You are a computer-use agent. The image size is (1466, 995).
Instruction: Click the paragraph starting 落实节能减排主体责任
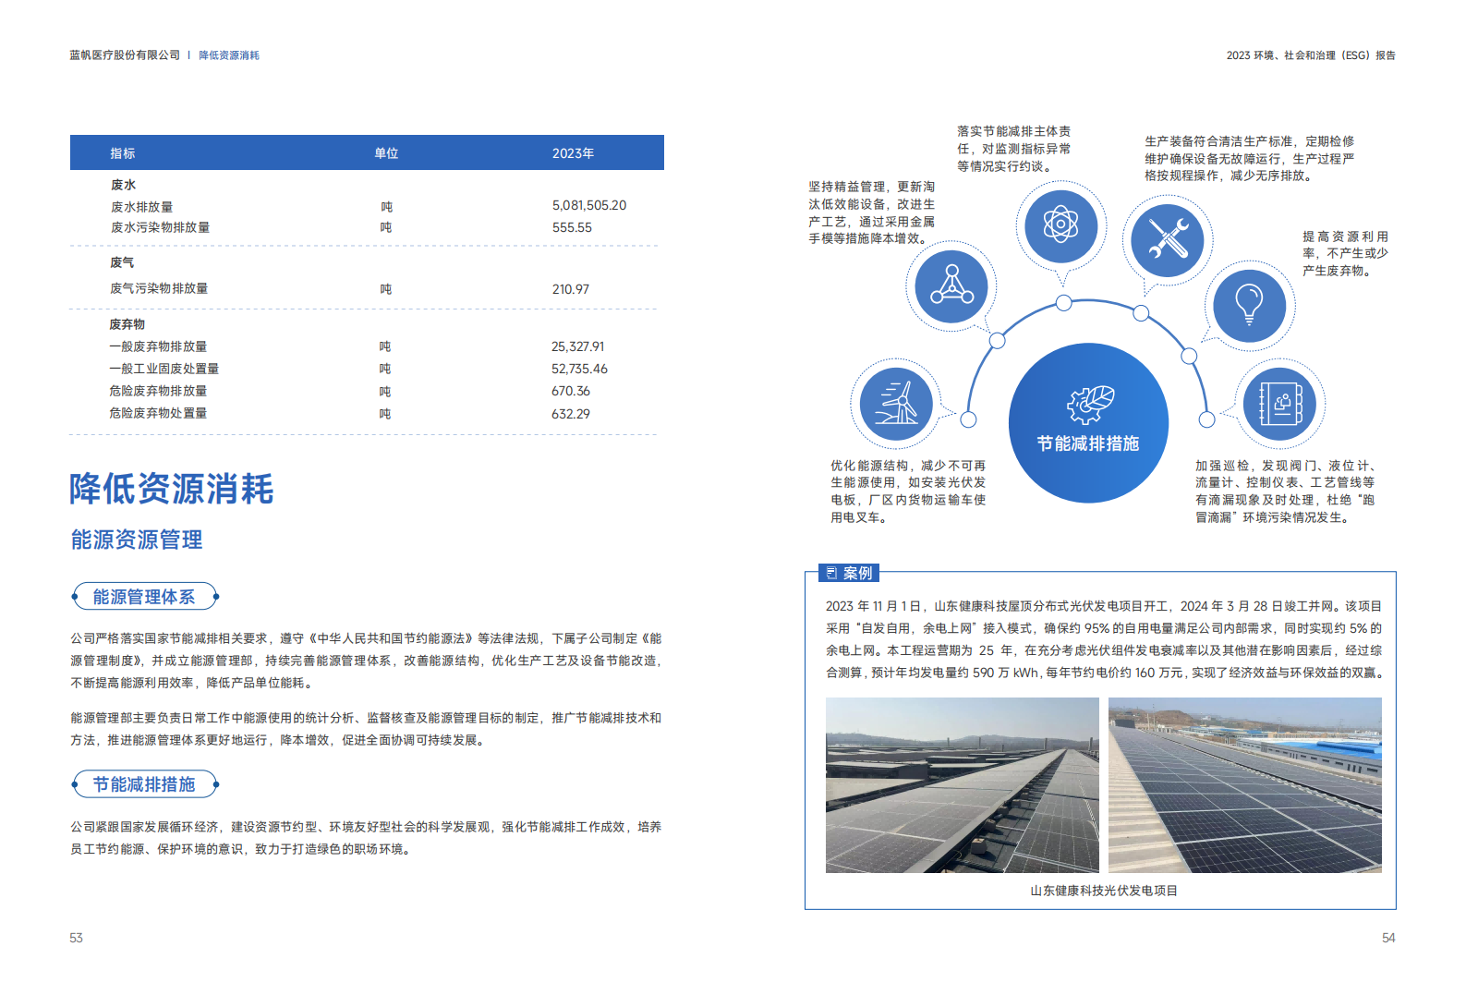[x=1014, y=149]
